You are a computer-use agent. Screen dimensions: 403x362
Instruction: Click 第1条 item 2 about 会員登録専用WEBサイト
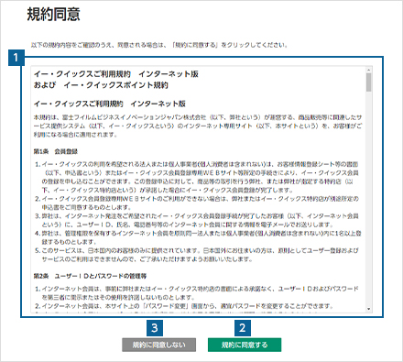(197, 203)
